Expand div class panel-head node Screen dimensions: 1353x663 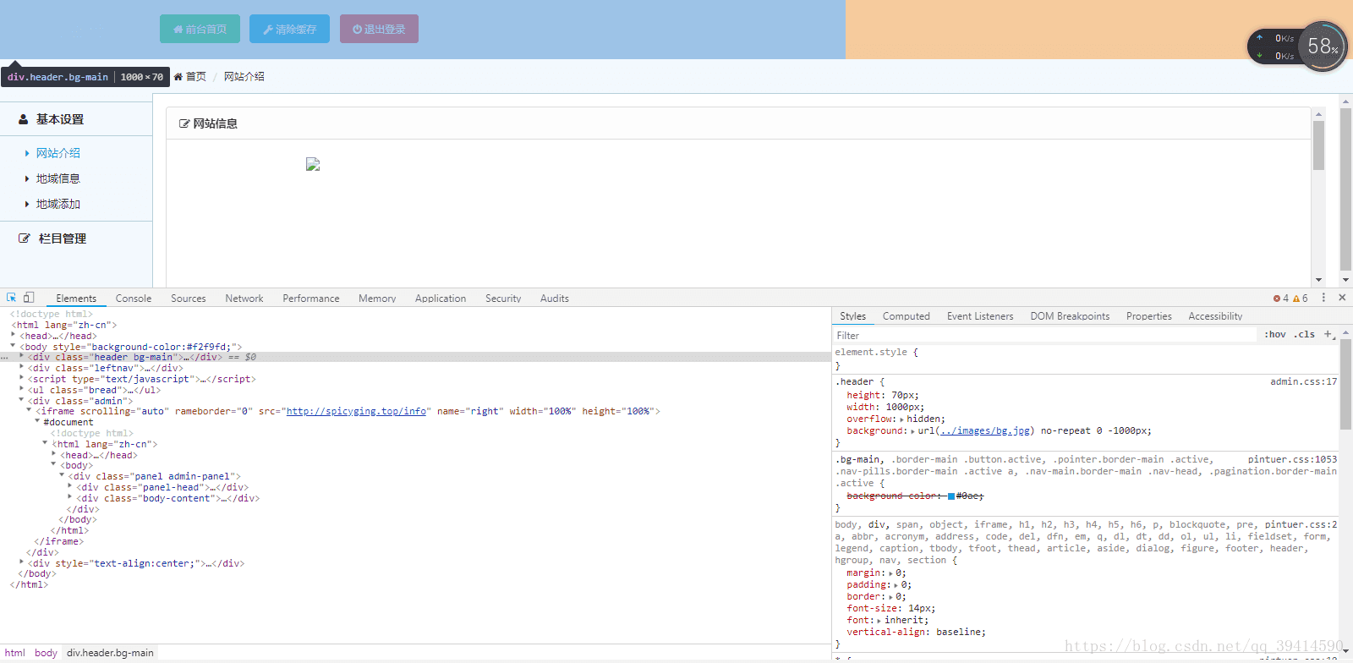tap(69, 486)
